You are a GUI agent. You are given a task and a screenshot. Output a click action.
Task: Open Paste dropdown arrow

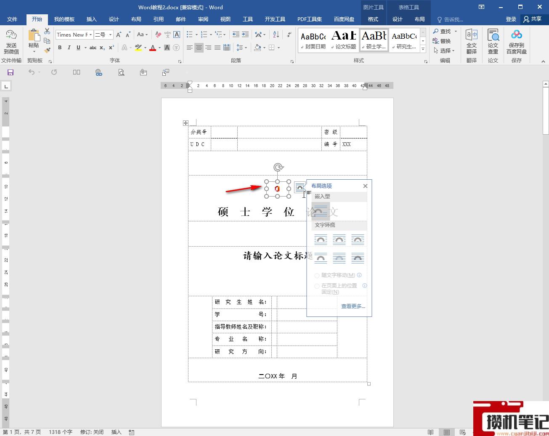[x=34, y=52]
